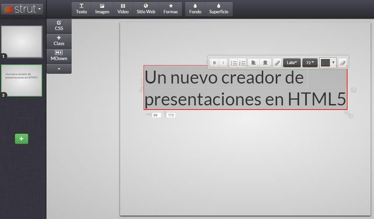374x219 pixels.
Task: Open the Formas shapes menu
Action: click(x=171, y=9)
